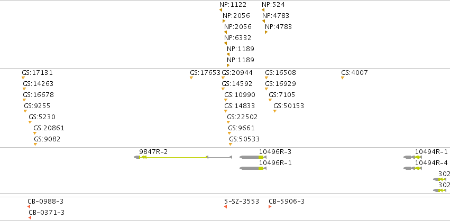This screenshot has height=221, width=450.
Task: Select the NP:1122 feature label
Action: (233, 5)
